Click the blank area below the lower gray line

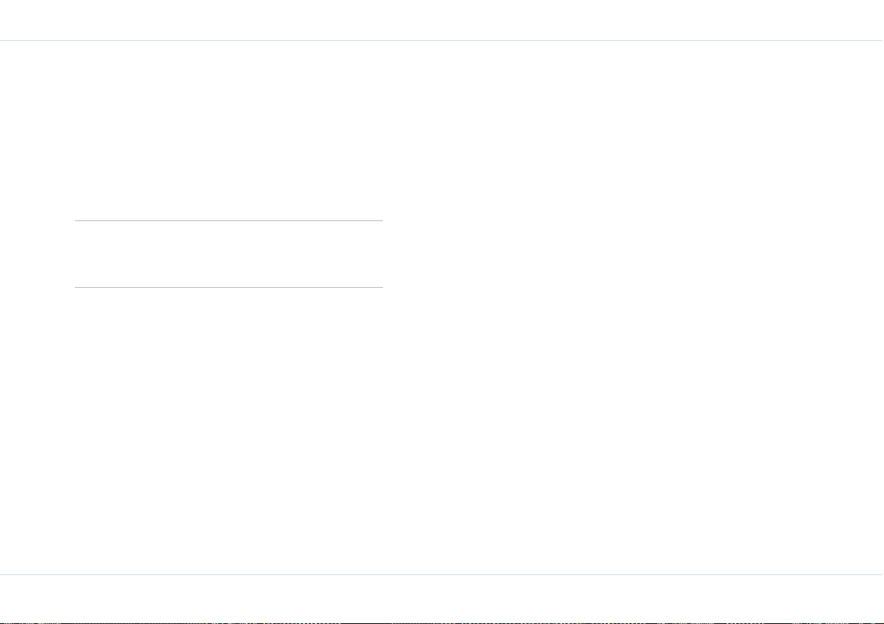coord(229,430)
